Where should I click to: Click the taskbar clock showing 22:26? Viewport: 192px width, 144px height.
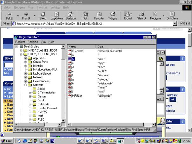pos(186,141)
